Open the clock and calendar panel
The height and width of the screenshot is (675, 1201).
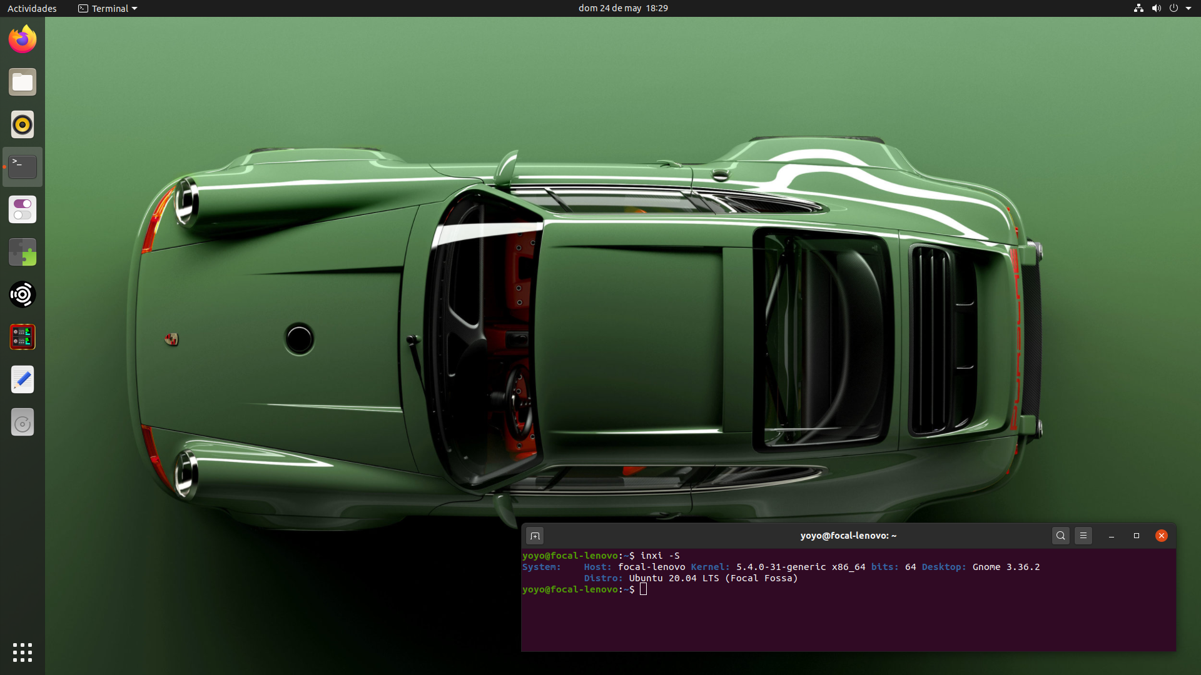623,8
